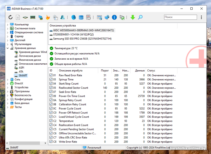The height and width of the screenshot is (154, 211).
Task: Toggle the Temperature attribute C2 checkbox
Action: coord(51,121)
